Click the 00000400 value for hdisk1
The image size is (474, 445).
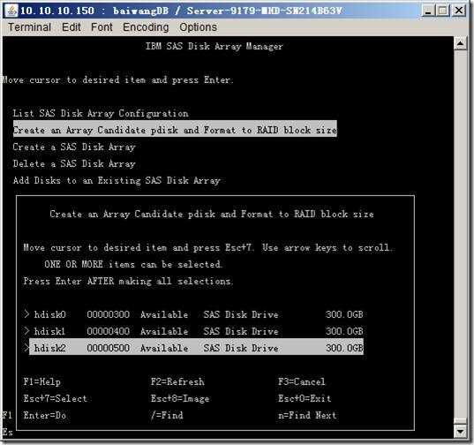pyautogui.click(x=109, y=331)
